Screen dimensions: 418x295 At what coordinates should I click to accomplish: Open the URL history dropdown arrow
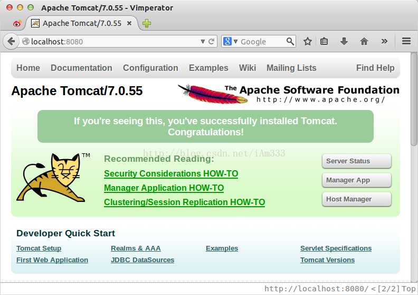203,42
